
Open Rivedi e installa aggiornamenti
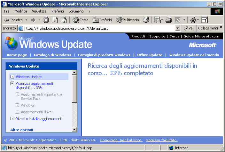pyautogui.click(x=39, y=119)
